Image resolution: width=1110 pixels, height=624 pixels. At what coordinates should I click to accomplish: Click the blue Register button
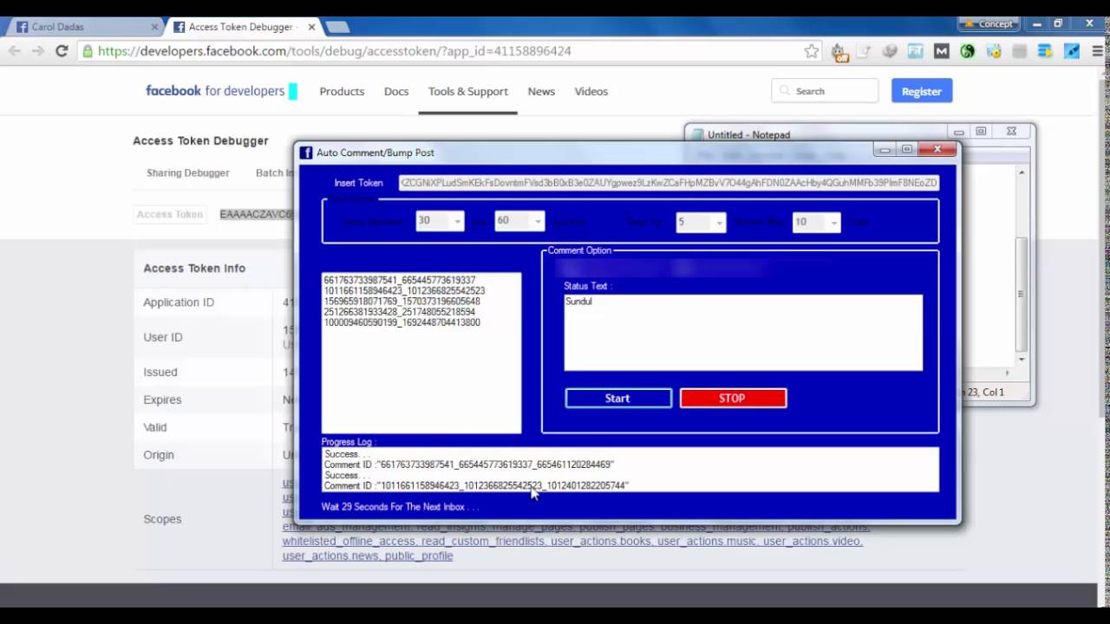click(x=922, y=91)
